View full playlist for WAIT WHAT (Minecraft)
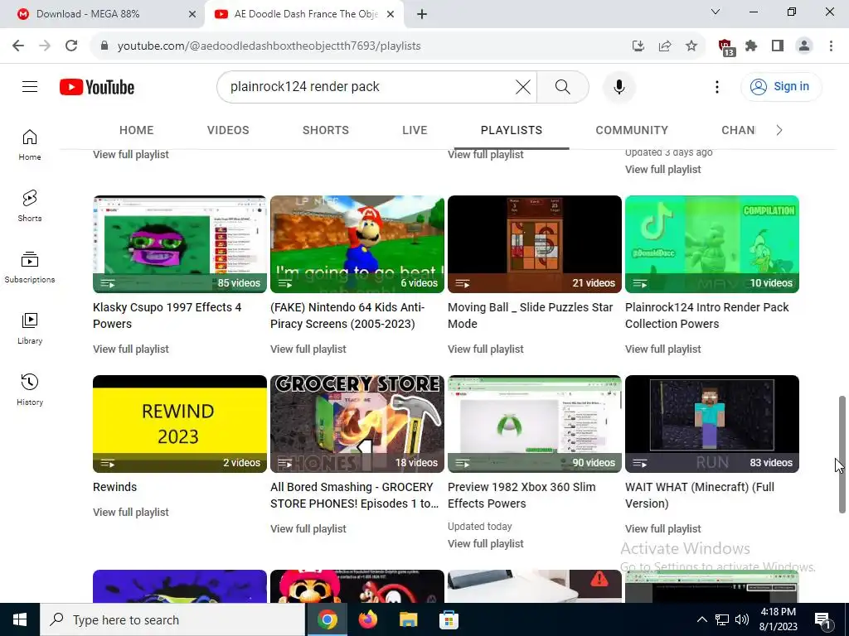The height and width of the screenshot is (636, 849). (662, 528)
